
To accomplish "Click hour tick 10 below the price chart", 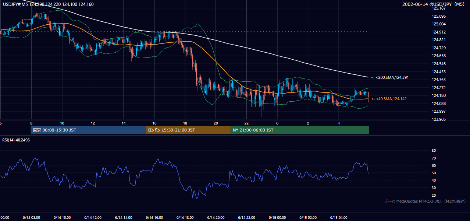I will (x=62, y=123).
